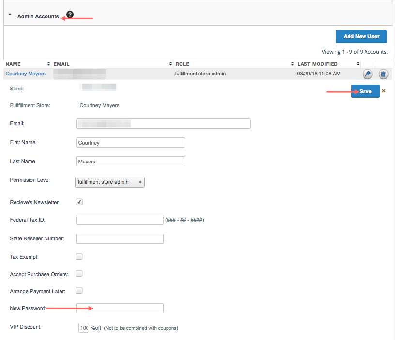
Task: Click into the New Password field
Action: tap(120, 308)
